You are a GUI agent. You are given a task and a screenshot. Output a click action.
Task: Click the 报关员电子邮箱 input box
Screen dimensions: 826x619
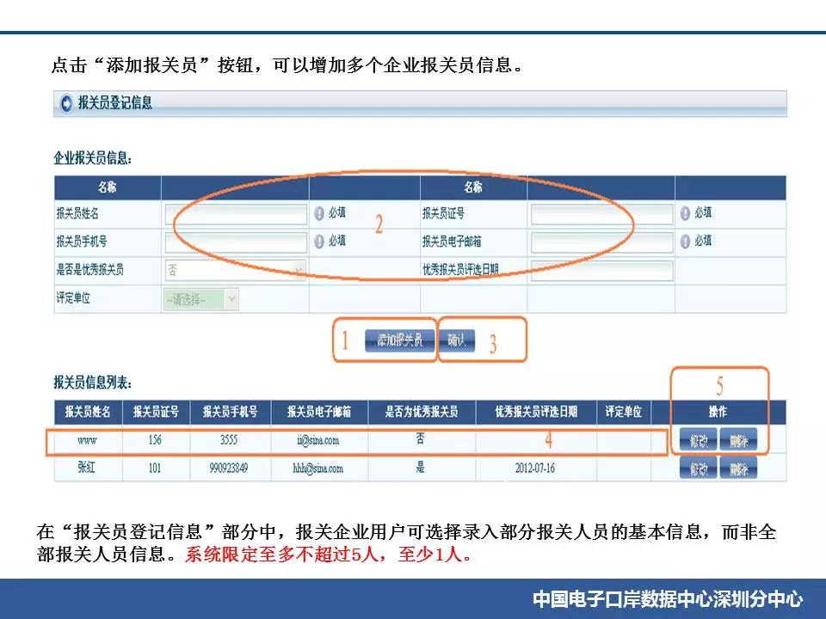click(601, 242)
